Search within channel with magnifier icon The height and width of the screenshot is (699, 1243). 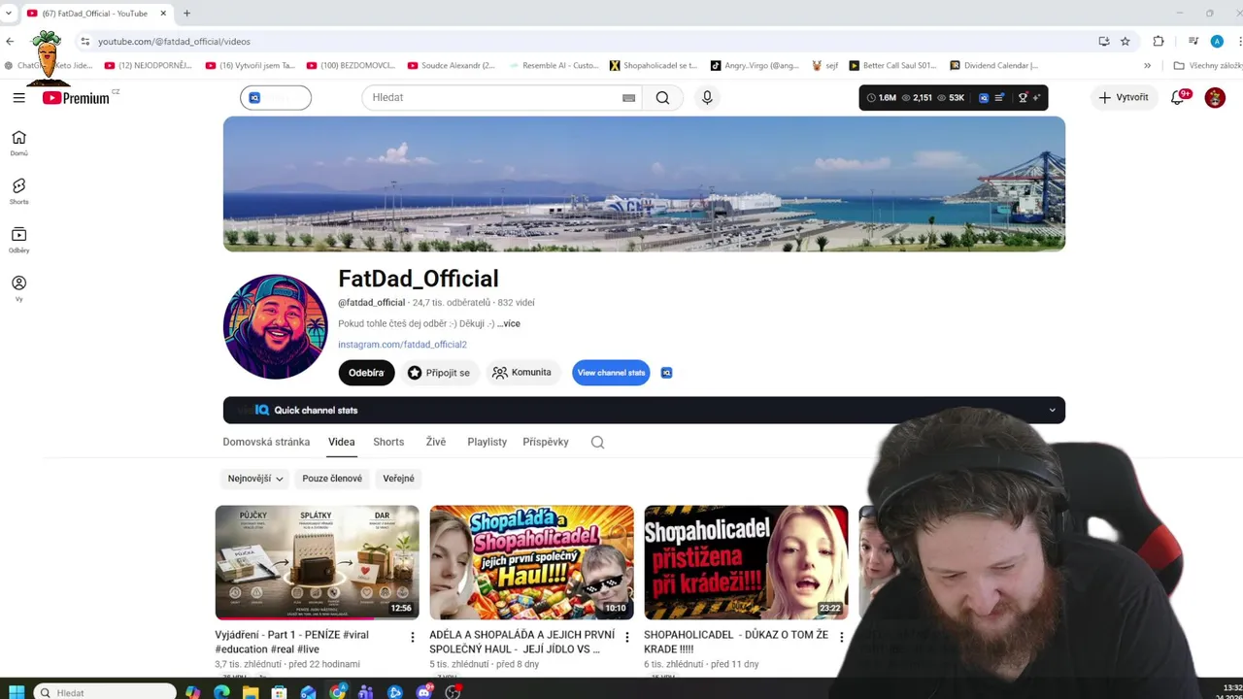coord(598,442)
